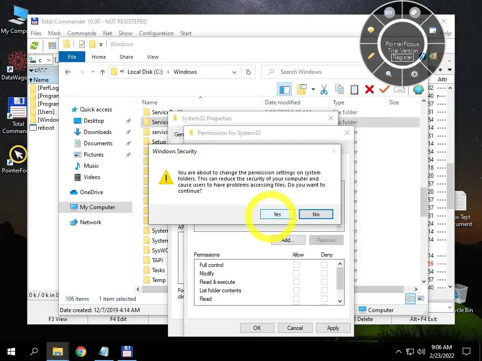The width and height of the screenshot is (482, 361).
Task: Open Total Commander Configuration menu
Action: coord(156,33)
